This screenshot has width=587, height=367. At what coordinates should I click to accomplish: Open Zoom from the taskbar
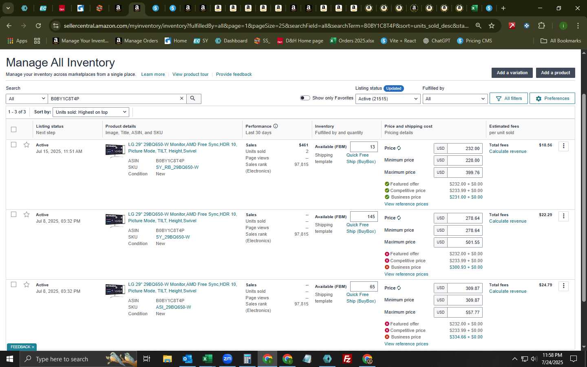(x=227, y=359)
